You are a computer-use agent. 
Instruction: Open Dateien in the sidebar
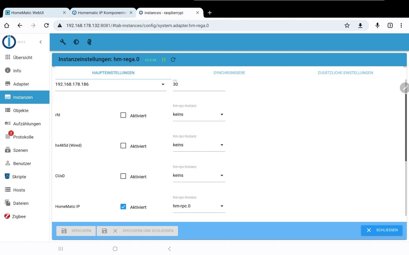[25, 204]
